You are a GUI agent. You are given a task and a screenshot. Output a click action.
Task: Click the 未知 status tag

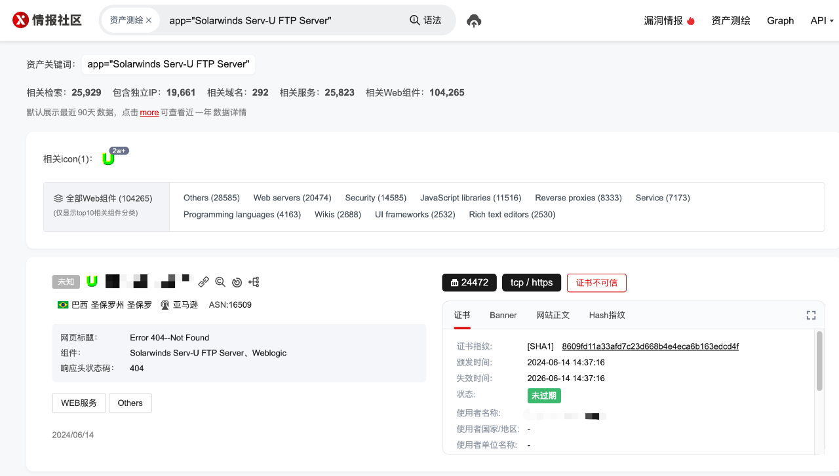pos(66,282)
